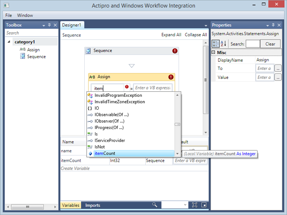Screen dimensions: 287x215
Task: Collapse the category1 tree node
Action: [9, 42]
